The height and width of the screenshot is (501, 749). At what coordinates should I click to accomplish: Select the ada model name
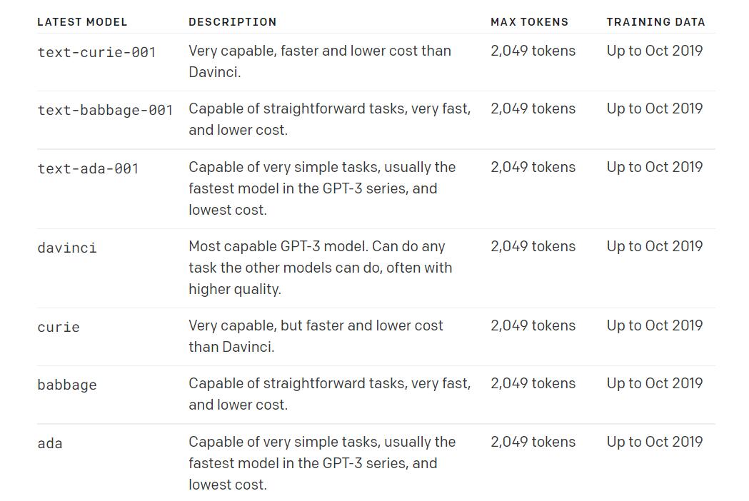coord(50,443)
